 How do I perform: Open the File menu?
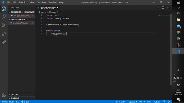[8, 2]
